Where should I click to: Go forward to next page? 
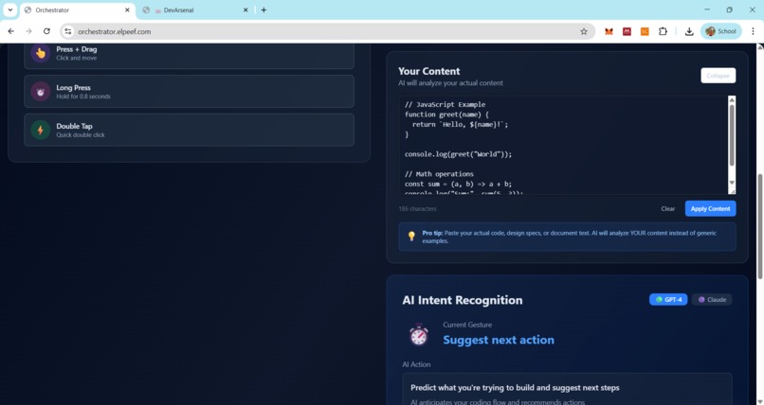click(x=28, y=31)
